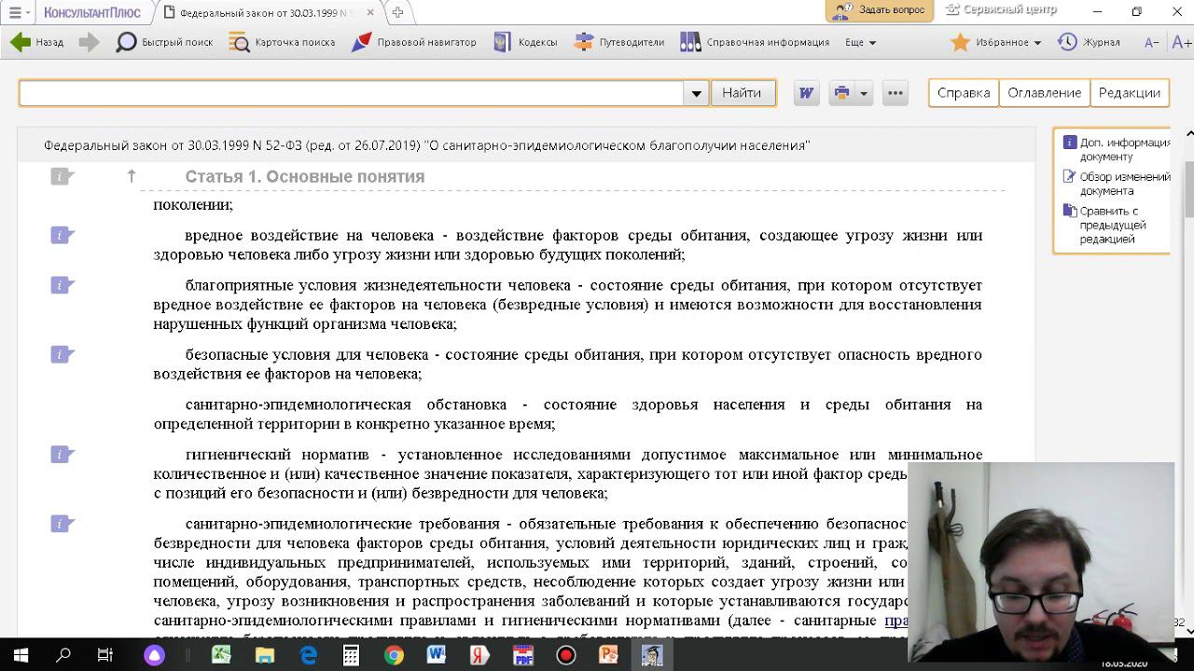Open the Windows Start menu
Viewport: 1194px width, 671px height.
21,655
